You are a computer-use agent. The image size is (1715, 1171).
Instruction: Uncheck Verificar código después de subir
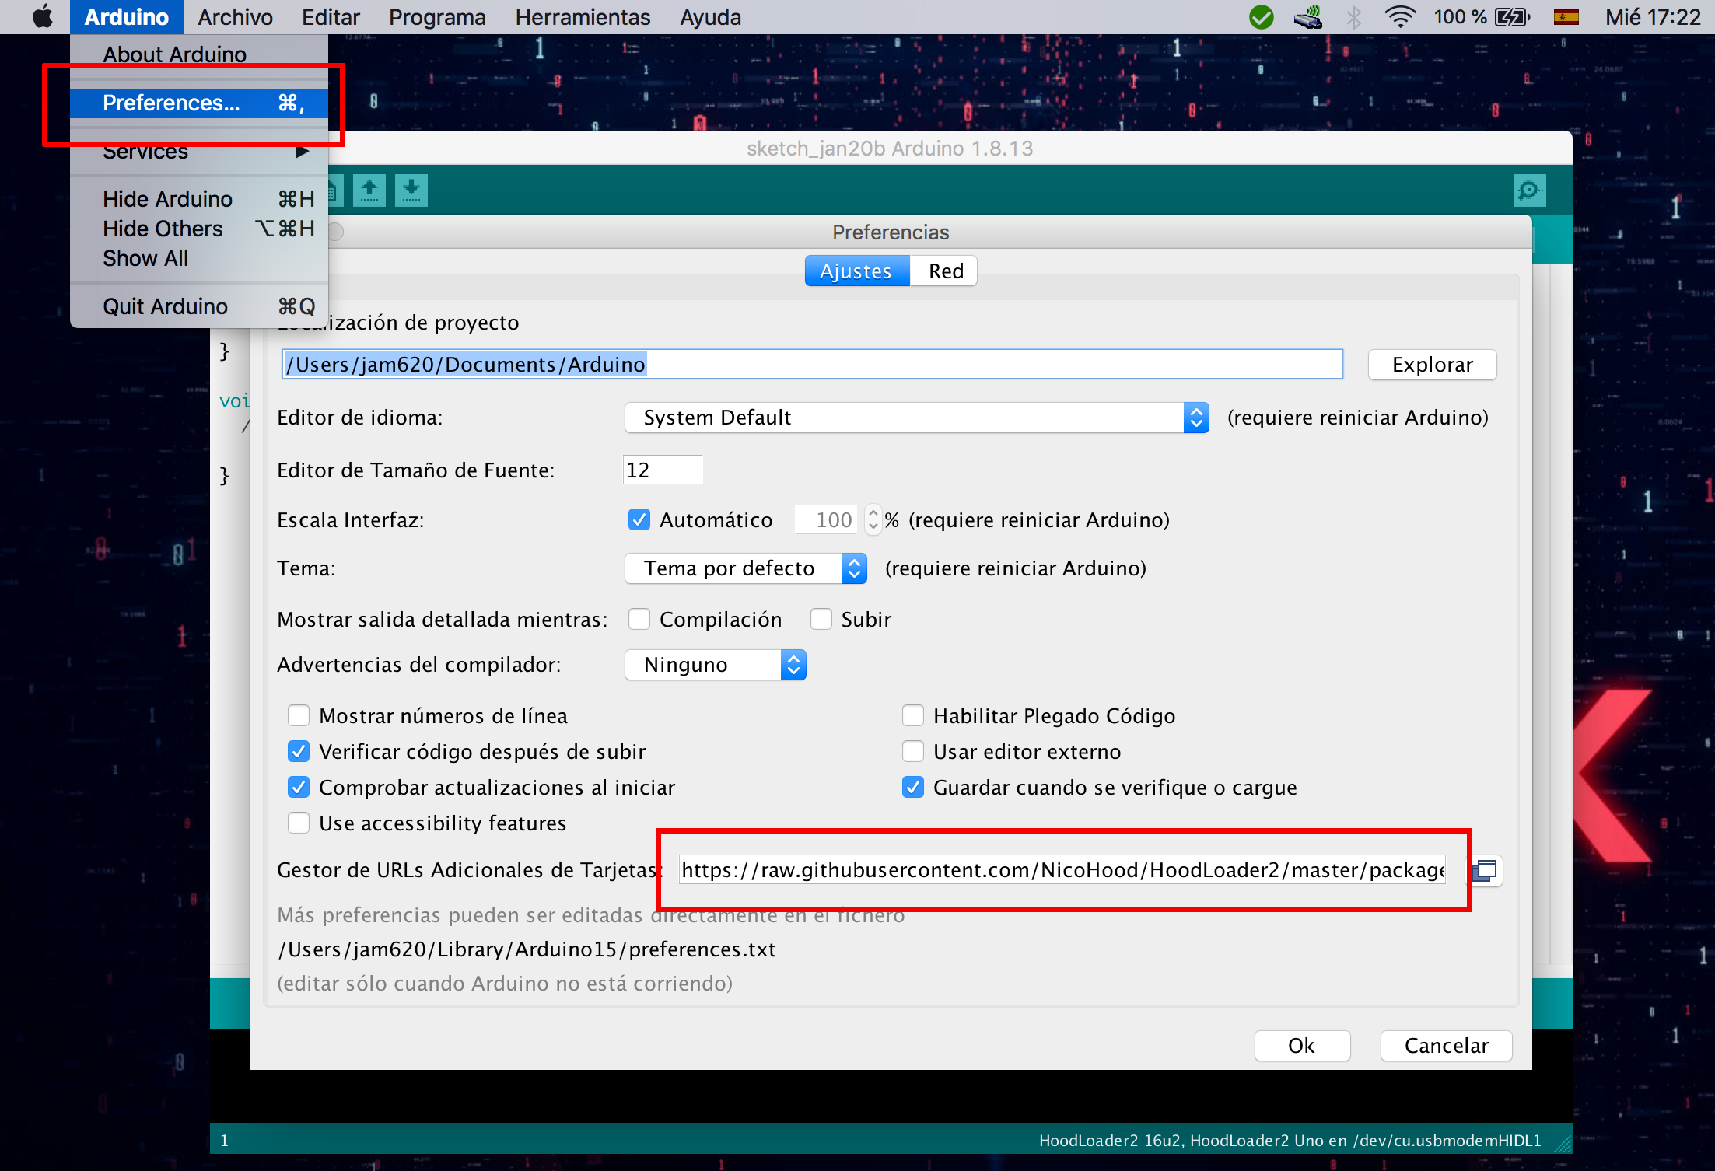coord(299,751)
